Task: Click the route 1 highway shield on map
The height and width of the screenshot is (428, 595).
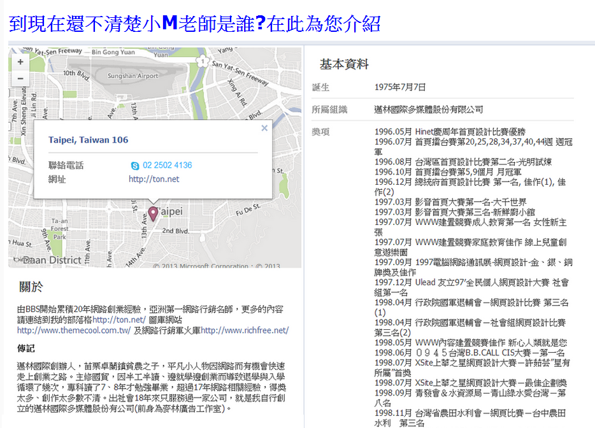Action: tap(203, 61)
